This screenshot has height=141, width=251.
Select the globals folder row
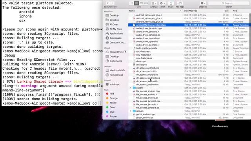coord(189,111)
